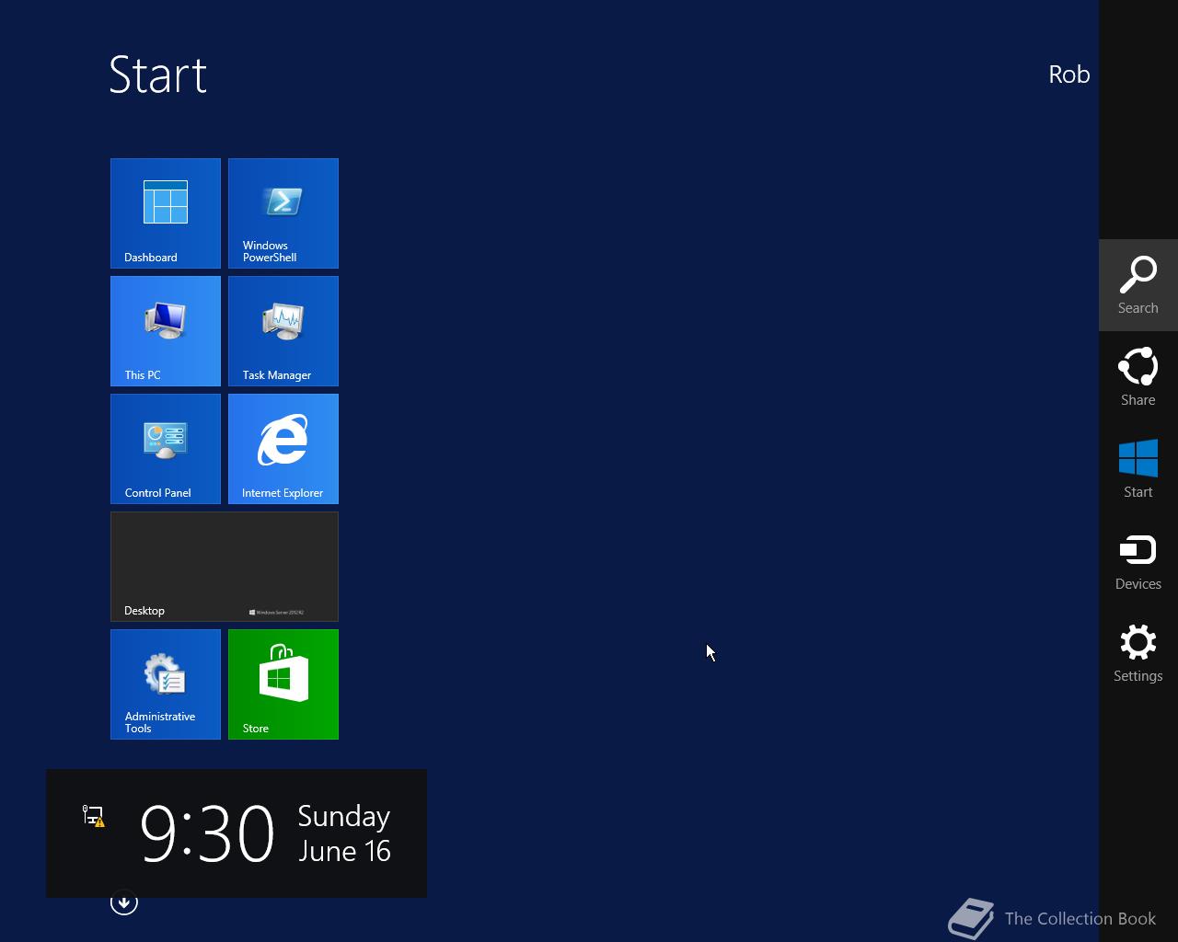
Task: Click the network warning status icon
Action: tap(94, 816)
